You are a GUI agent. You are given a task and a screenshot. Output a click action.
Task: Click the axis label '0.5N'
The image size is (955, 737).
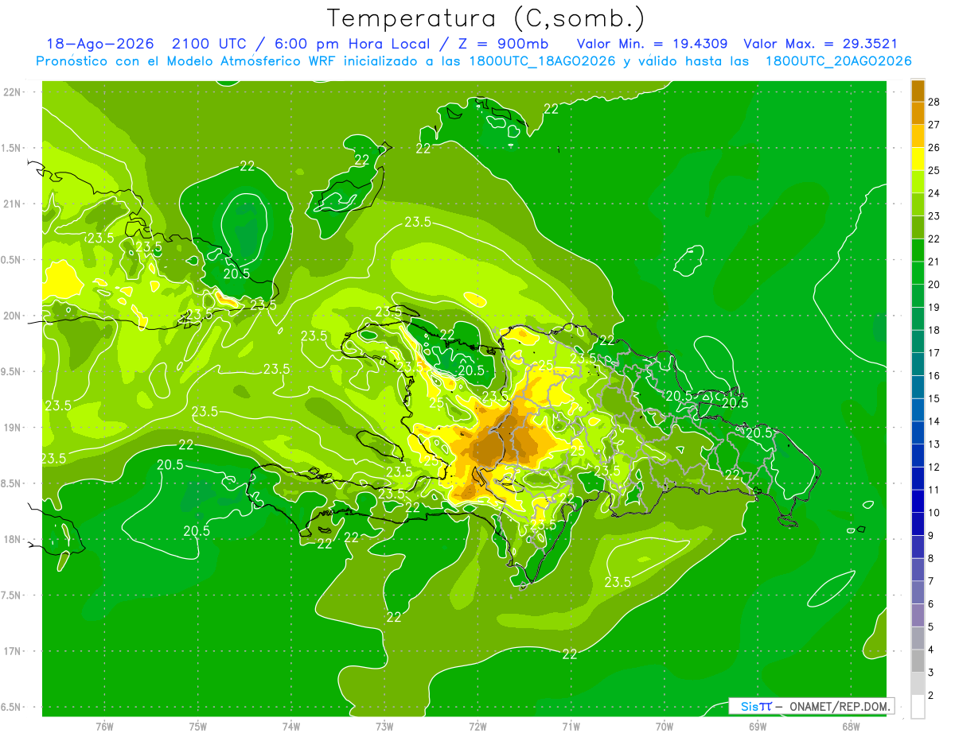point(11,260)
